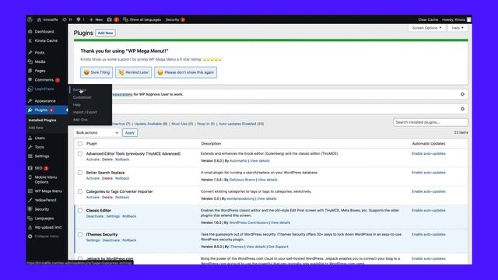Open the Media library sidebar item

(40, 61)
